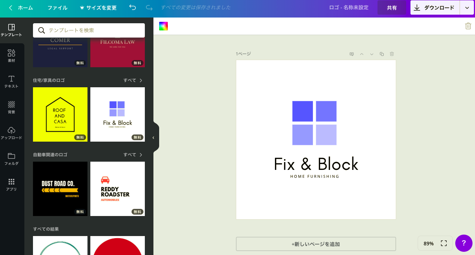Select the red circle template thumbnail
475x255 pixels.
pyautogui.click(x=118, y=246)
